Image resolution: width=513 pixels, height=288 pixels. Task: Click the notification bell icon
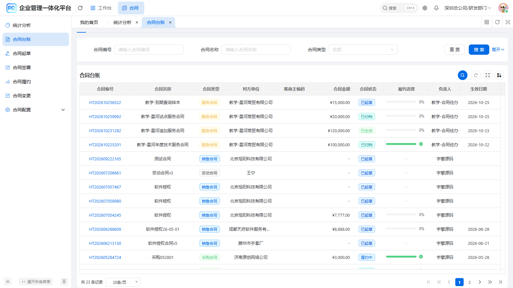pyautogui.click(x=436, y=8)
